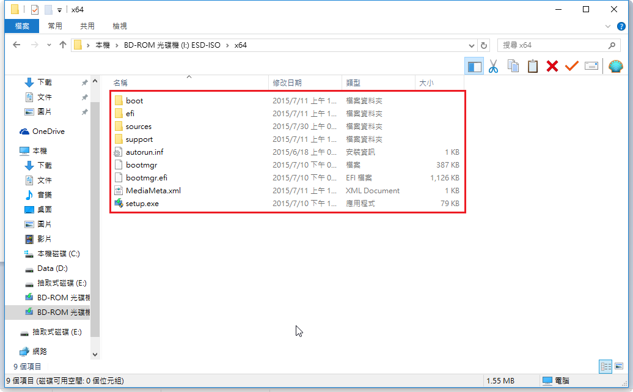Click the Copy icon in toolbar
Viewport: 633px width, 392px height.
click(513, 66)
